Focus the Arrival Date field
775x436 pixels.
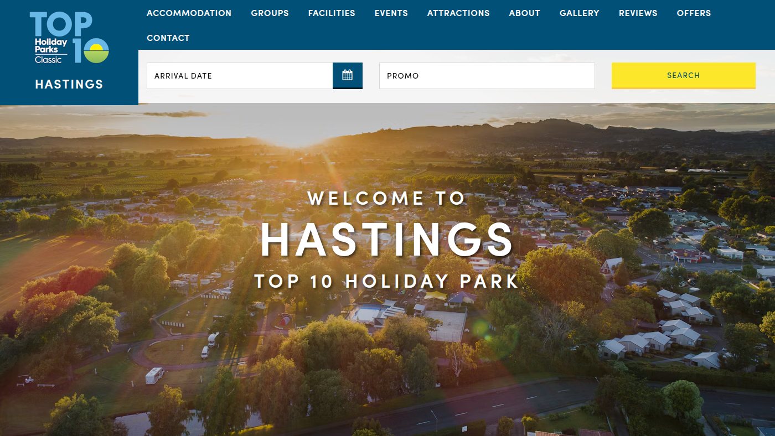click(x=240, y=75)
